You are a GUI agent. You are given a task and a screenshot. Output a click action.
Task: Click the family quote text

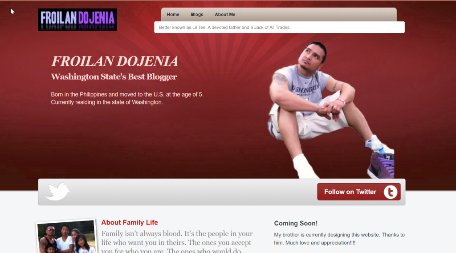177,241
